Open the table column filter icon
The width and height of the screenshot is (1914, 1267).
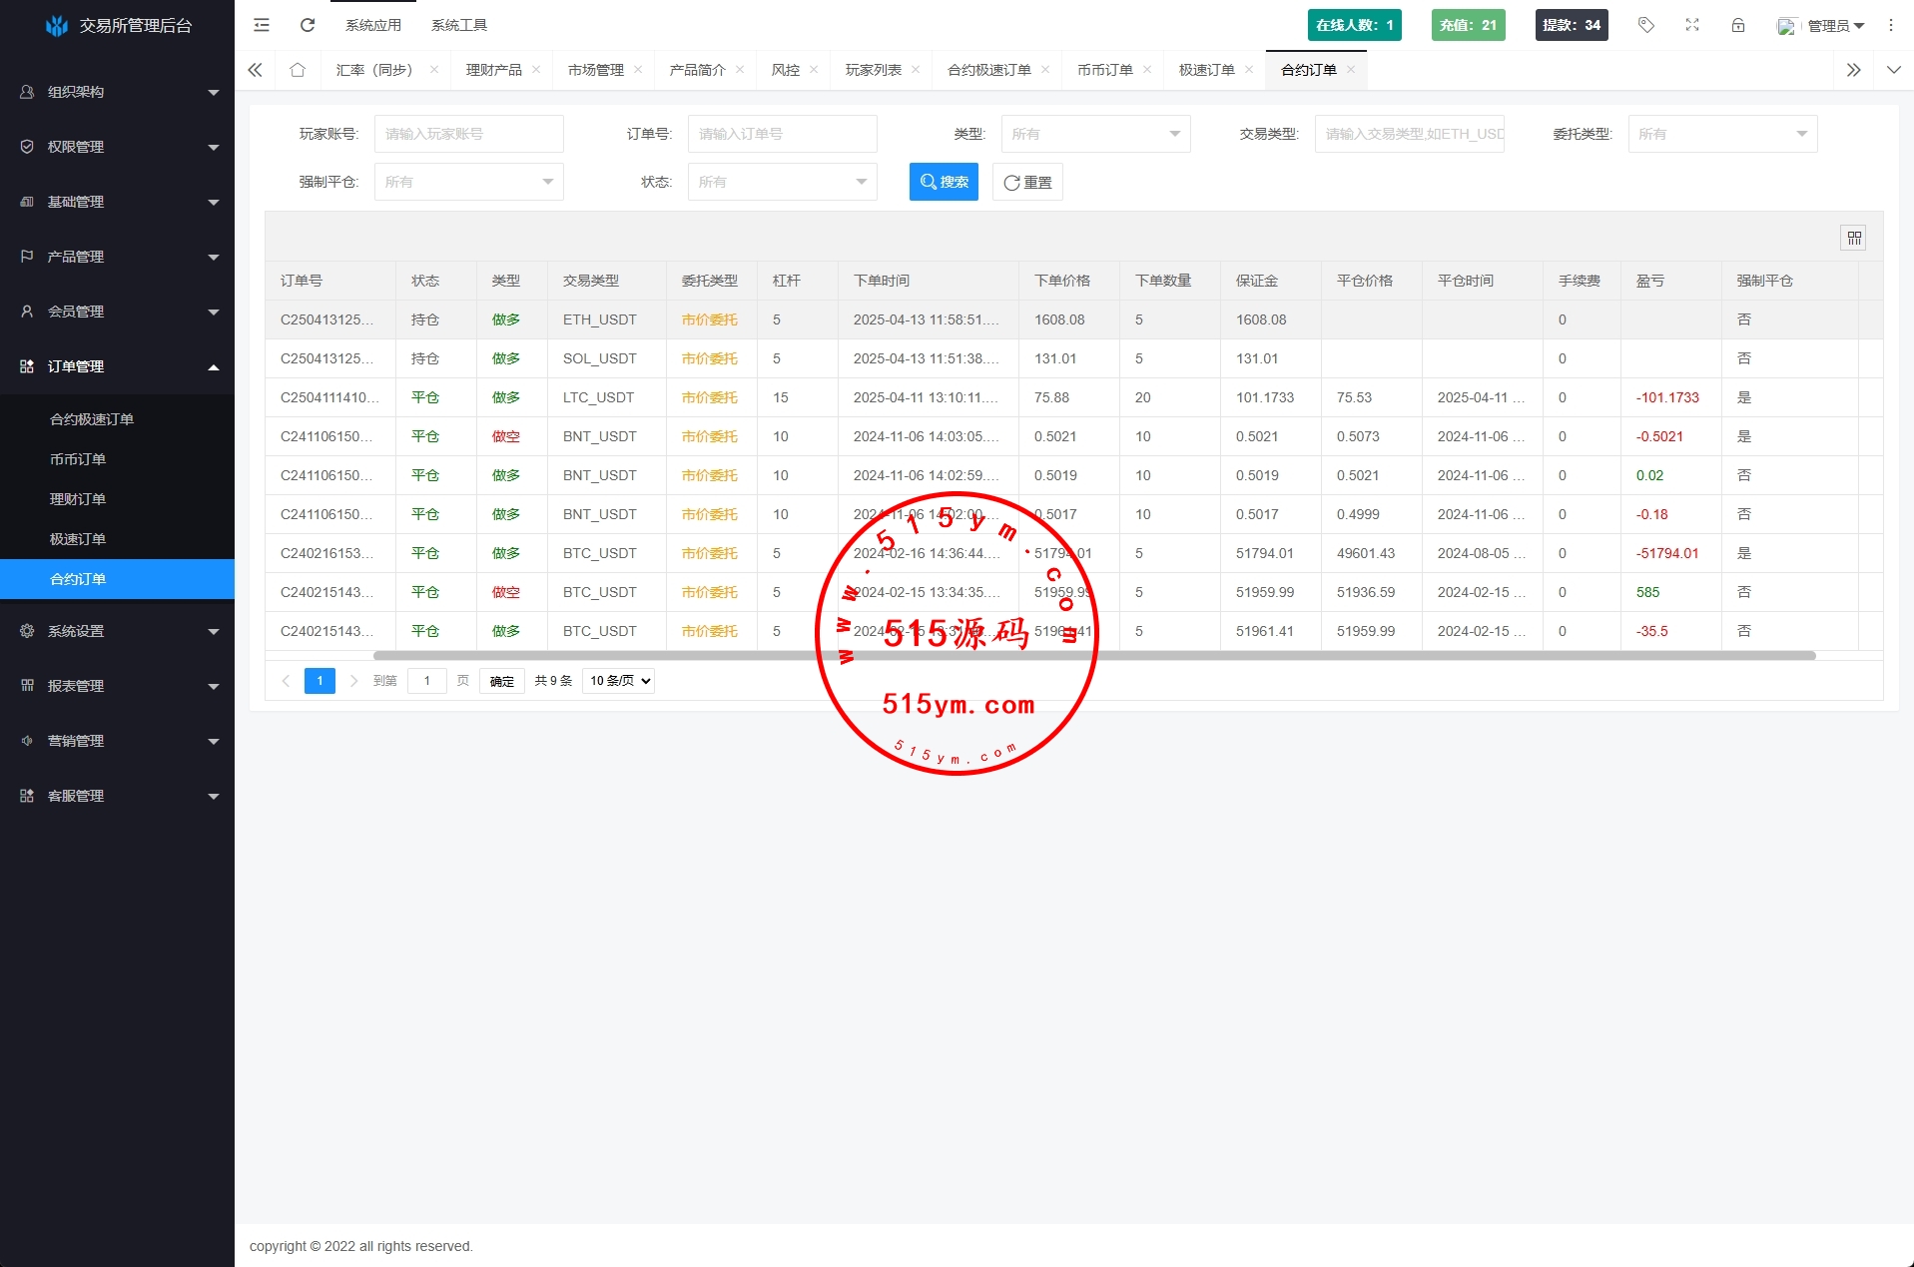tap(1854, 238)
